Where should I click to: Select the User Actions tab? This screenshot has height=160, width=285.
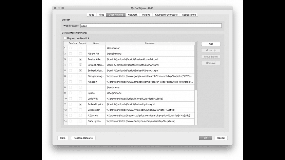click(116, 15)
